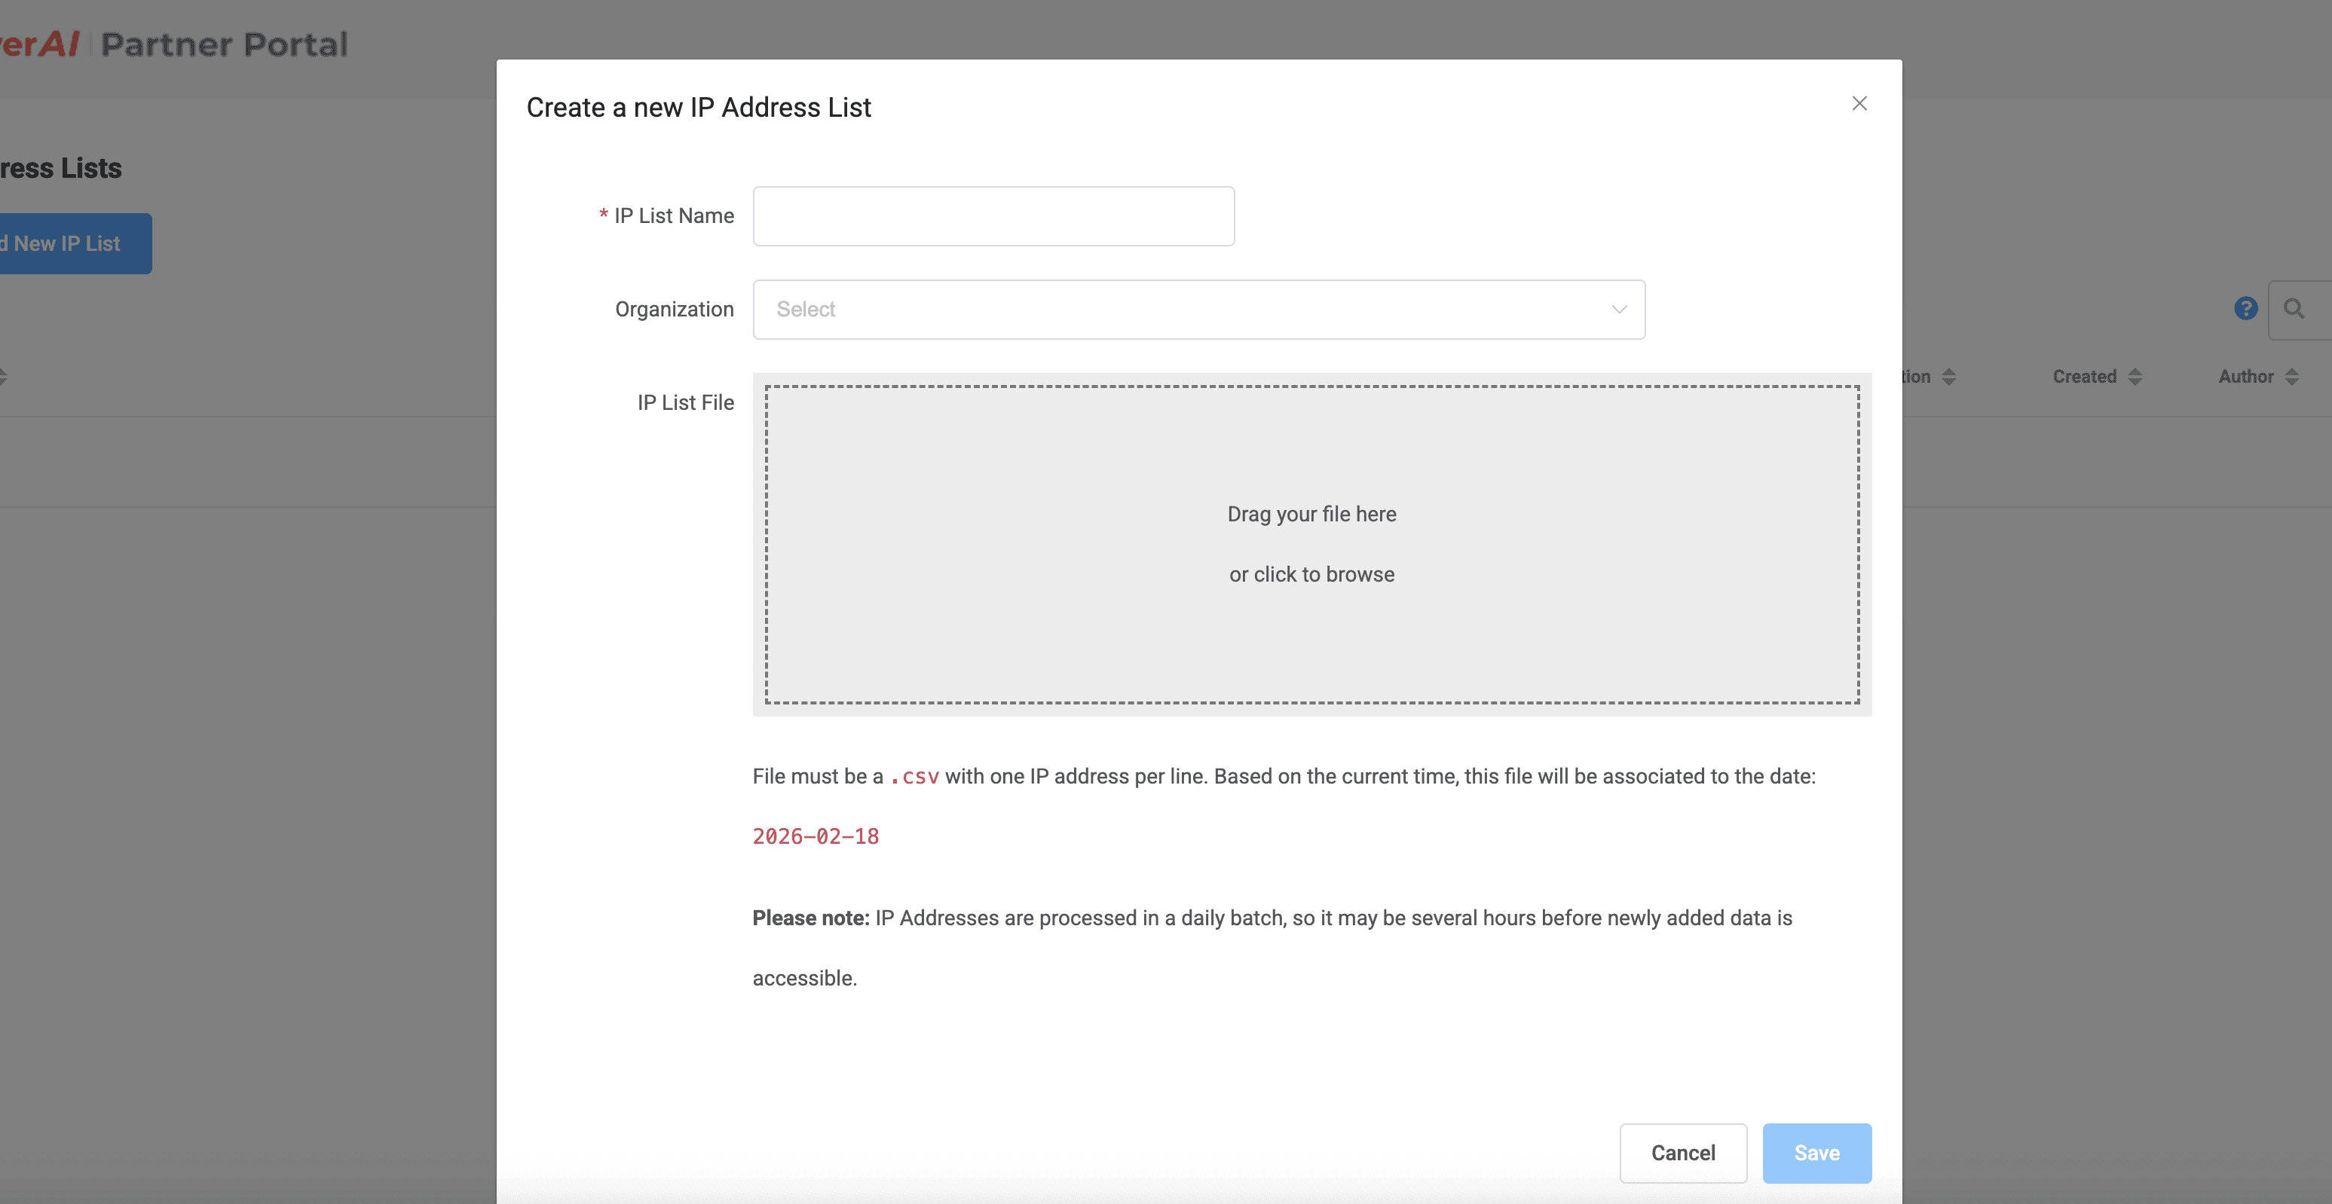This screenshot has width=2332, height=1204.
Task: Click the sort arrows left of Created
Action: pyautogui.click(x=1949, y=377)
